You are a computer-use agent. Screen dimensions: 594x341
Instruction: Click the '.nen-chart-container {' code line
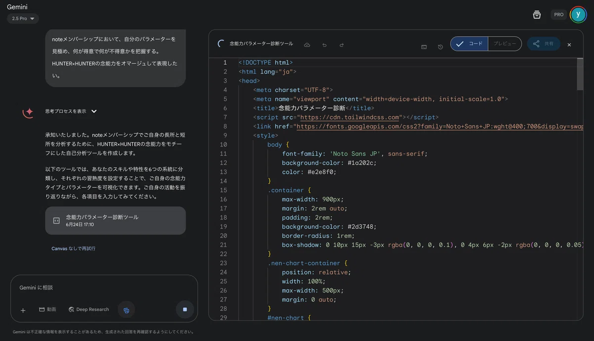pyautogui.click(x=308, y=263)
